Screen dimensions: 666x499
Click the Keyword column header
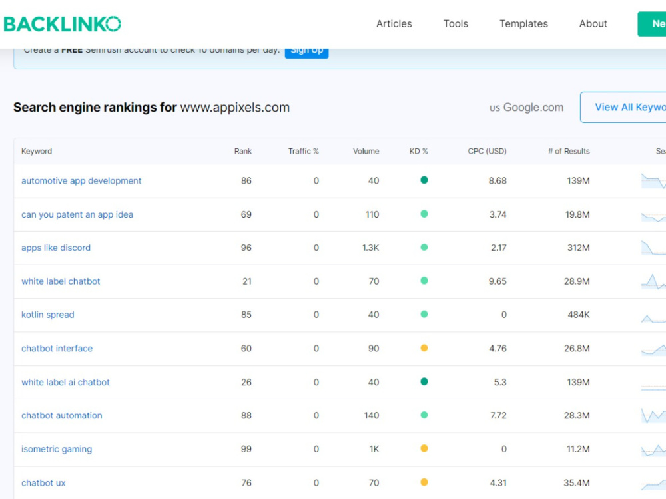(x=37, y=151)
